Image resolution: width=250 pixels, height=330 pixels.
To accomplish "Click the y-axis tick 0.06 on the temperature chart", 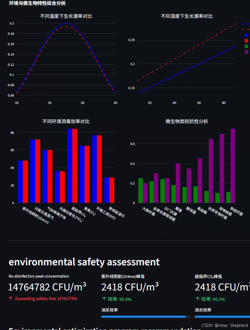I will click(x=11, y=95).
